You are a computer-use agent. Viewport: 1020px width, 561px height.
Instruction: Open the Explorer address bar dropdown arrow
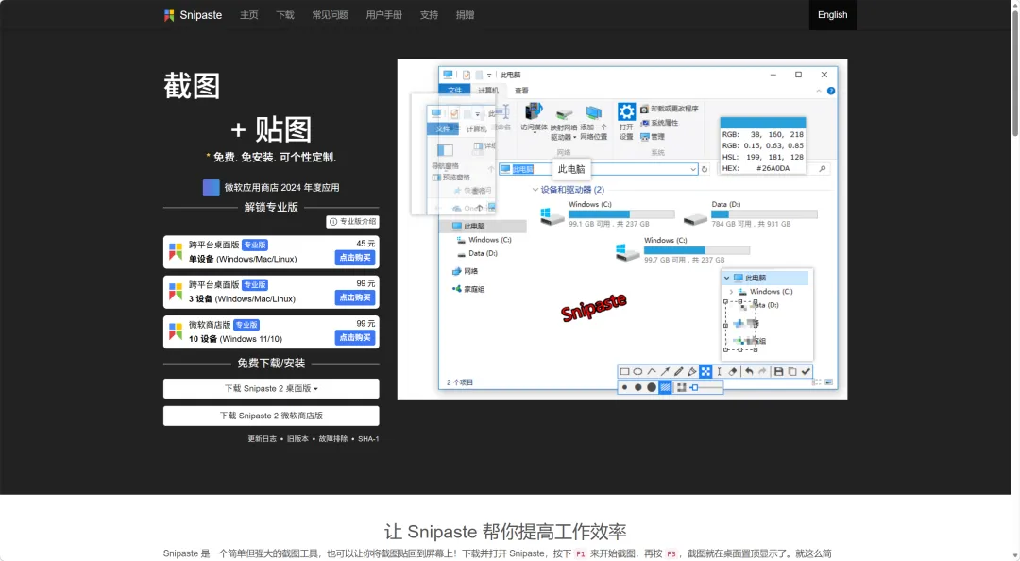pyautogui.click(x=693, y=169)
